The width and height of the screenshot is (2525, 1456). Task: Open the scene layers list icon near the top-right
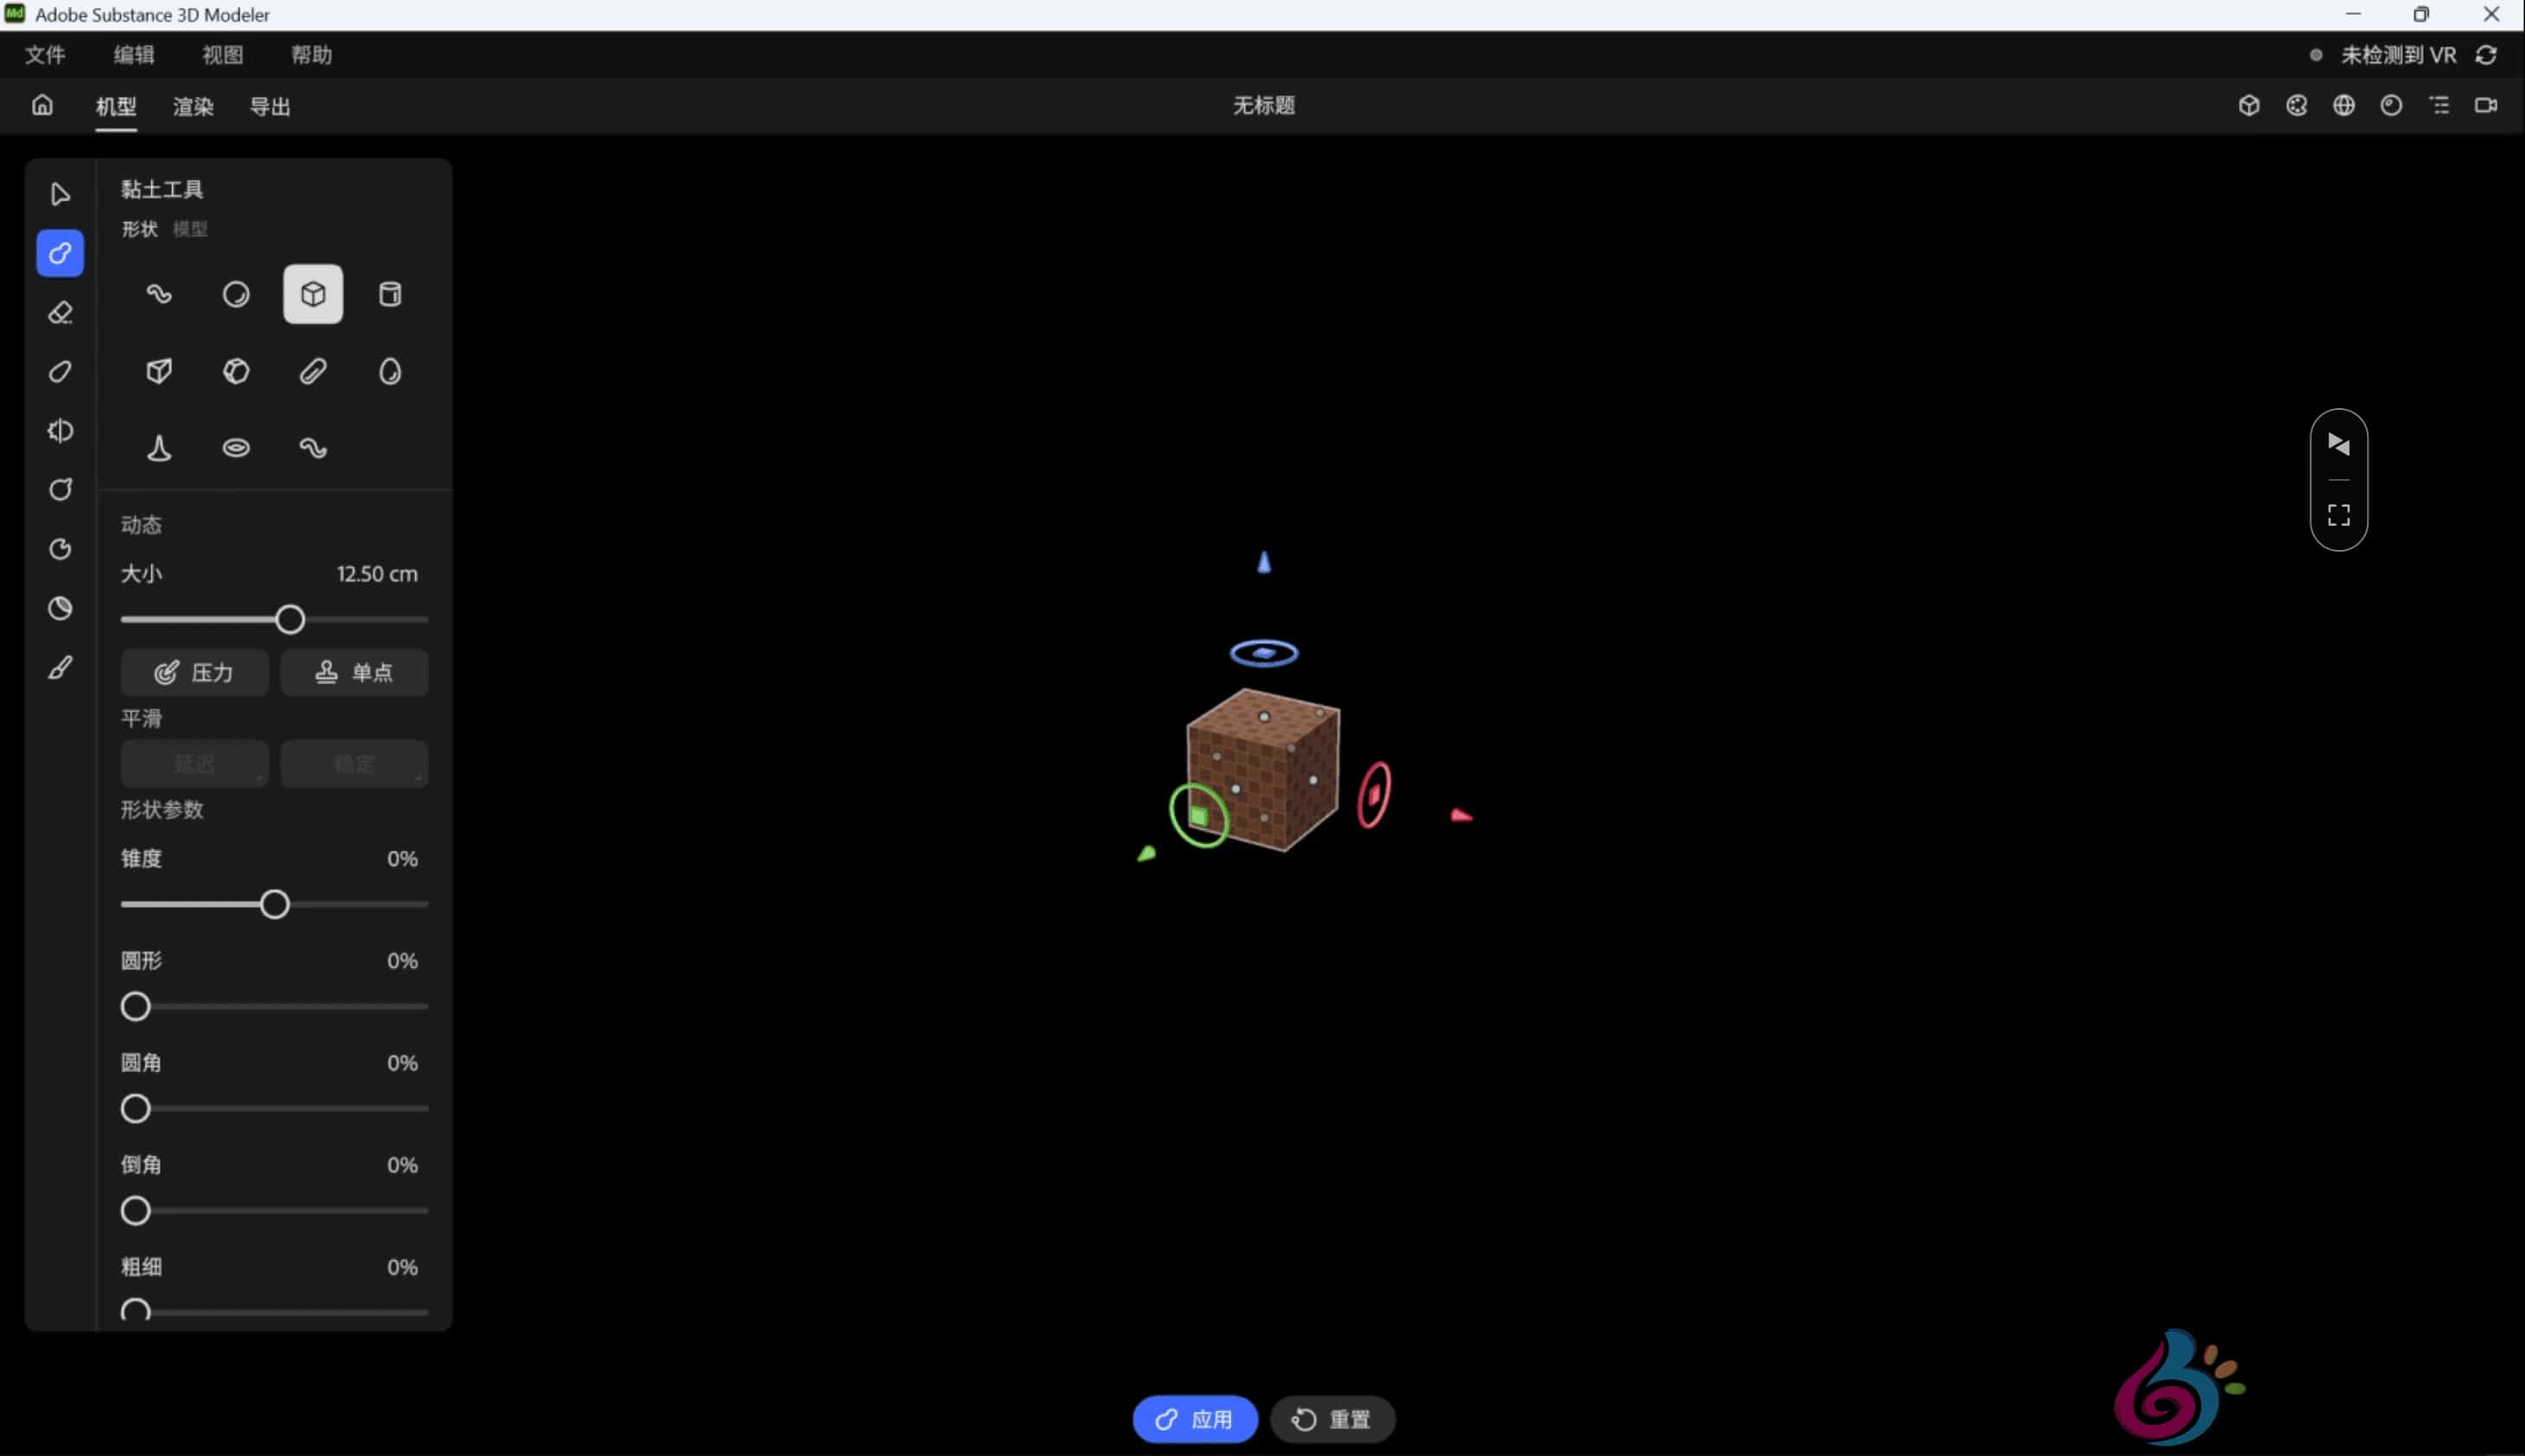(2439, 105)
